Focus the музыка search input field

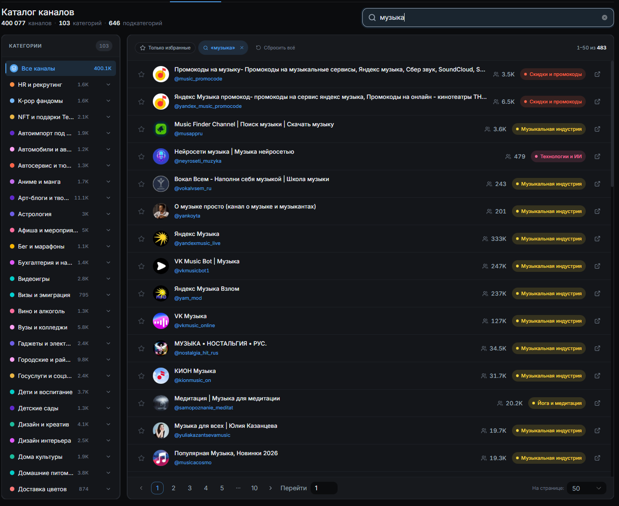(x=488, y=18)
